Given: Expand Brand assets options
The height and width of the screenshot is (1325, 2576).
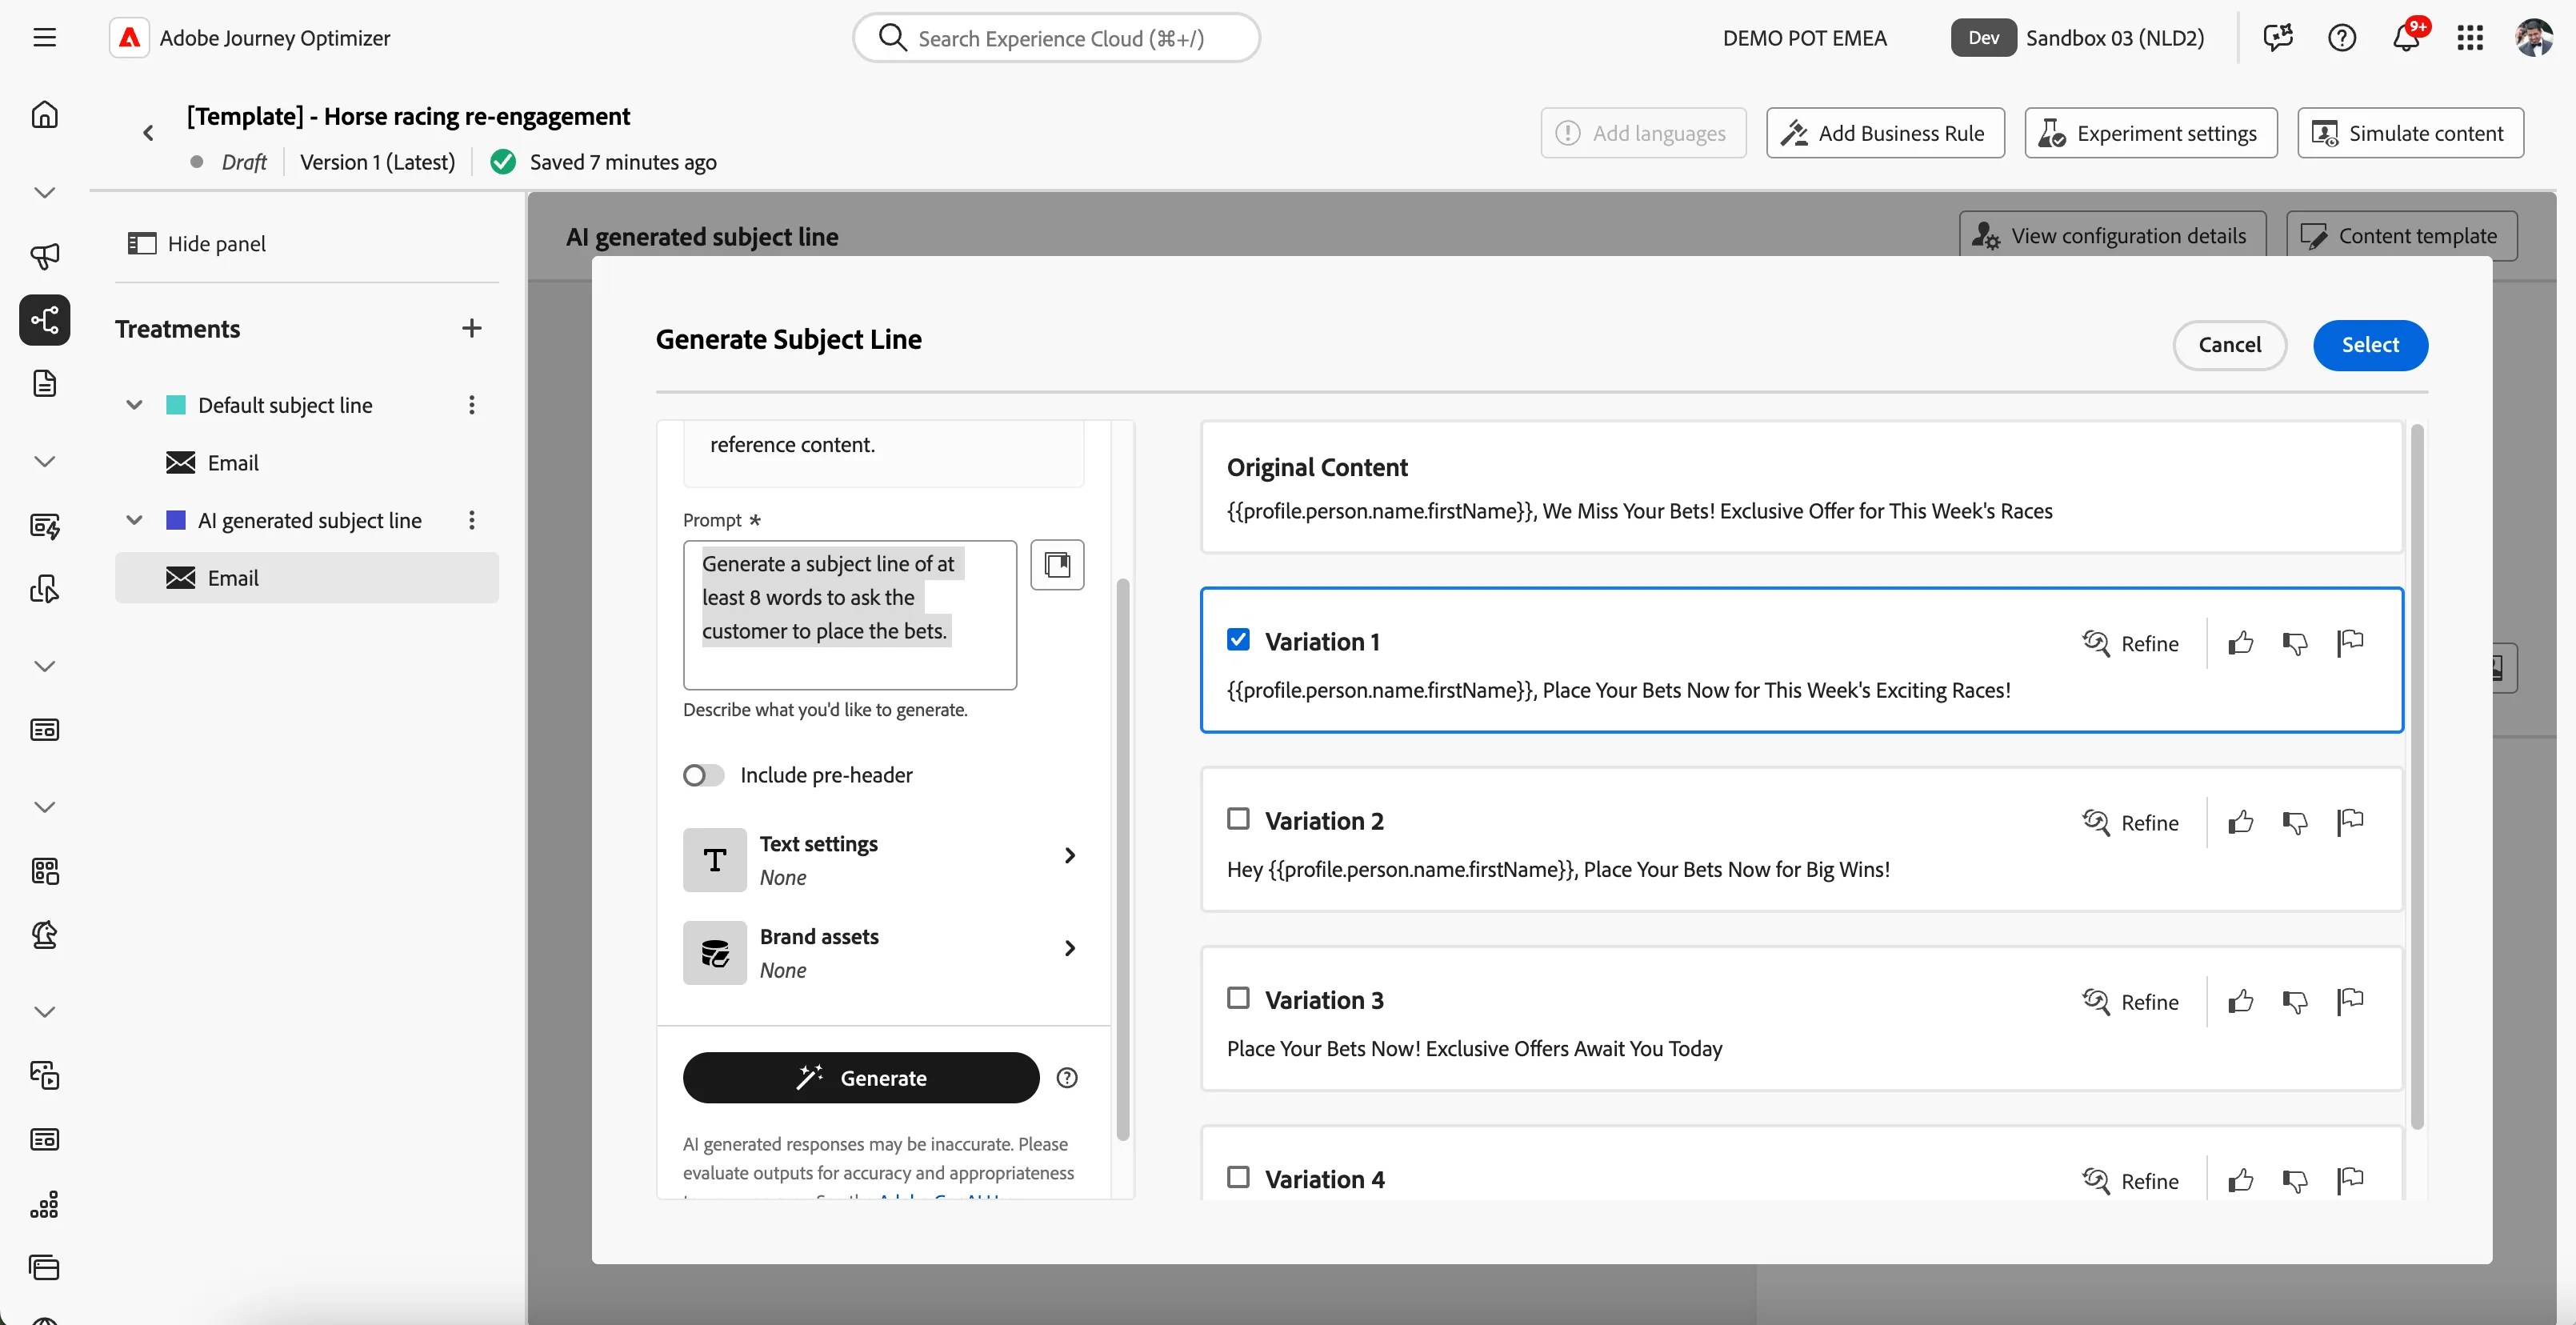Looking at the screenshot, I should coord(882,953).
